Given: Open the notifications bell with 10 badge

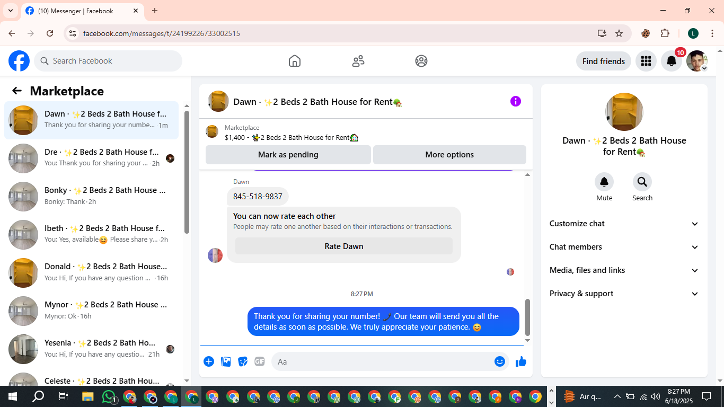Looking at the screenshot, I should (x=672, y=61).
